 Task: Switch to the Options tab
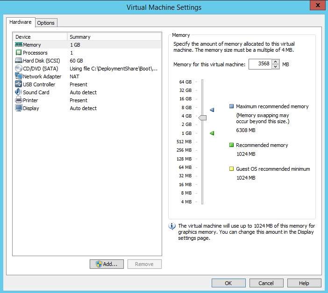pos(46,23)
